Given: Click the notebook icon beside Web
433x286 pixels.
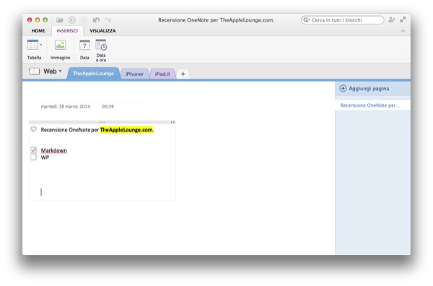Looking at the screenshot, I should click(35, 71).
